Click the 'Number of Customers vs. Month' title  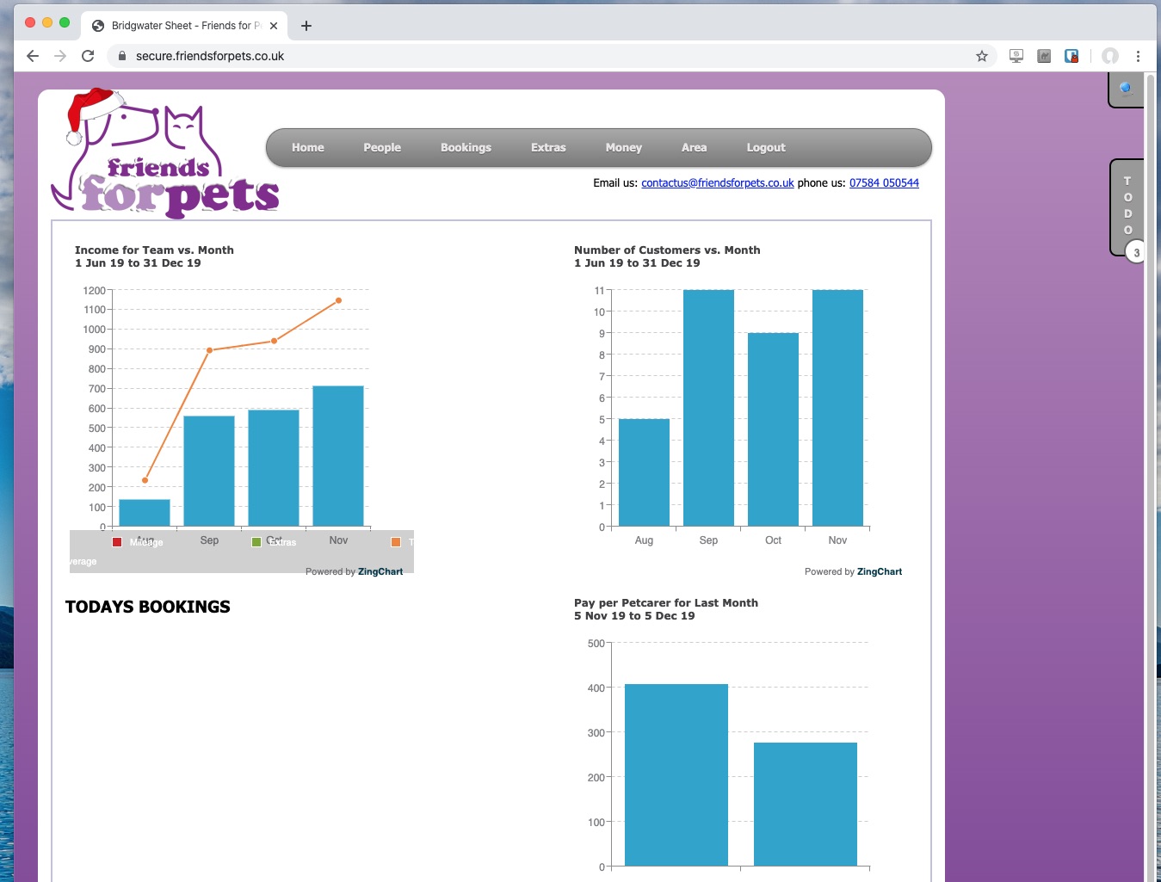pyautogui.click(x=667, y=250)
